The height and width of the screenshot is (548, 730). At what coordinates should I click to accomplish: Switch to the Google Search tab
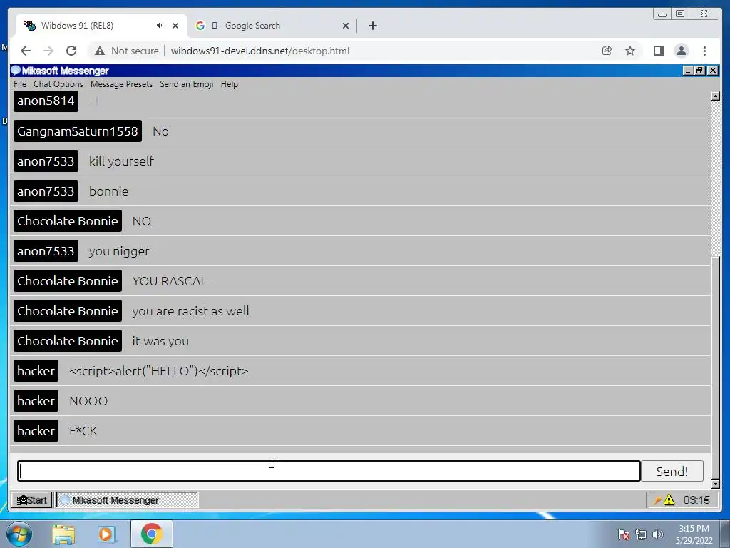(272, 26)
